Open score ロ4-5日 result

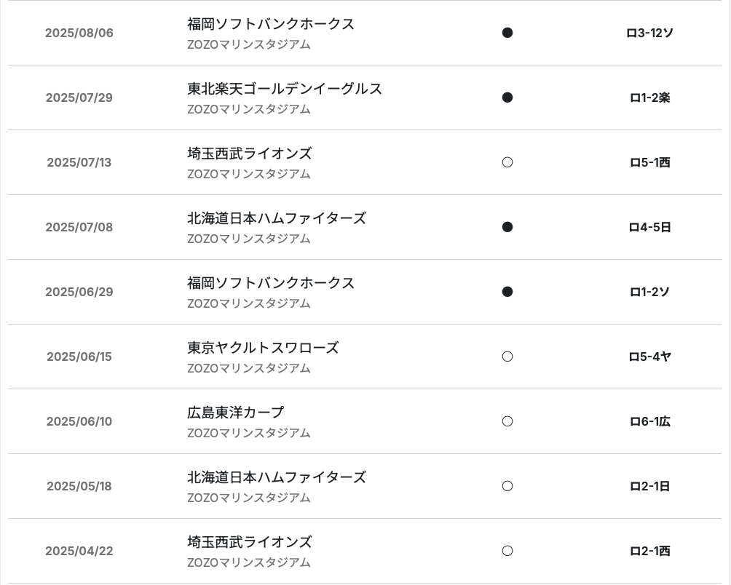click(650, 227)
